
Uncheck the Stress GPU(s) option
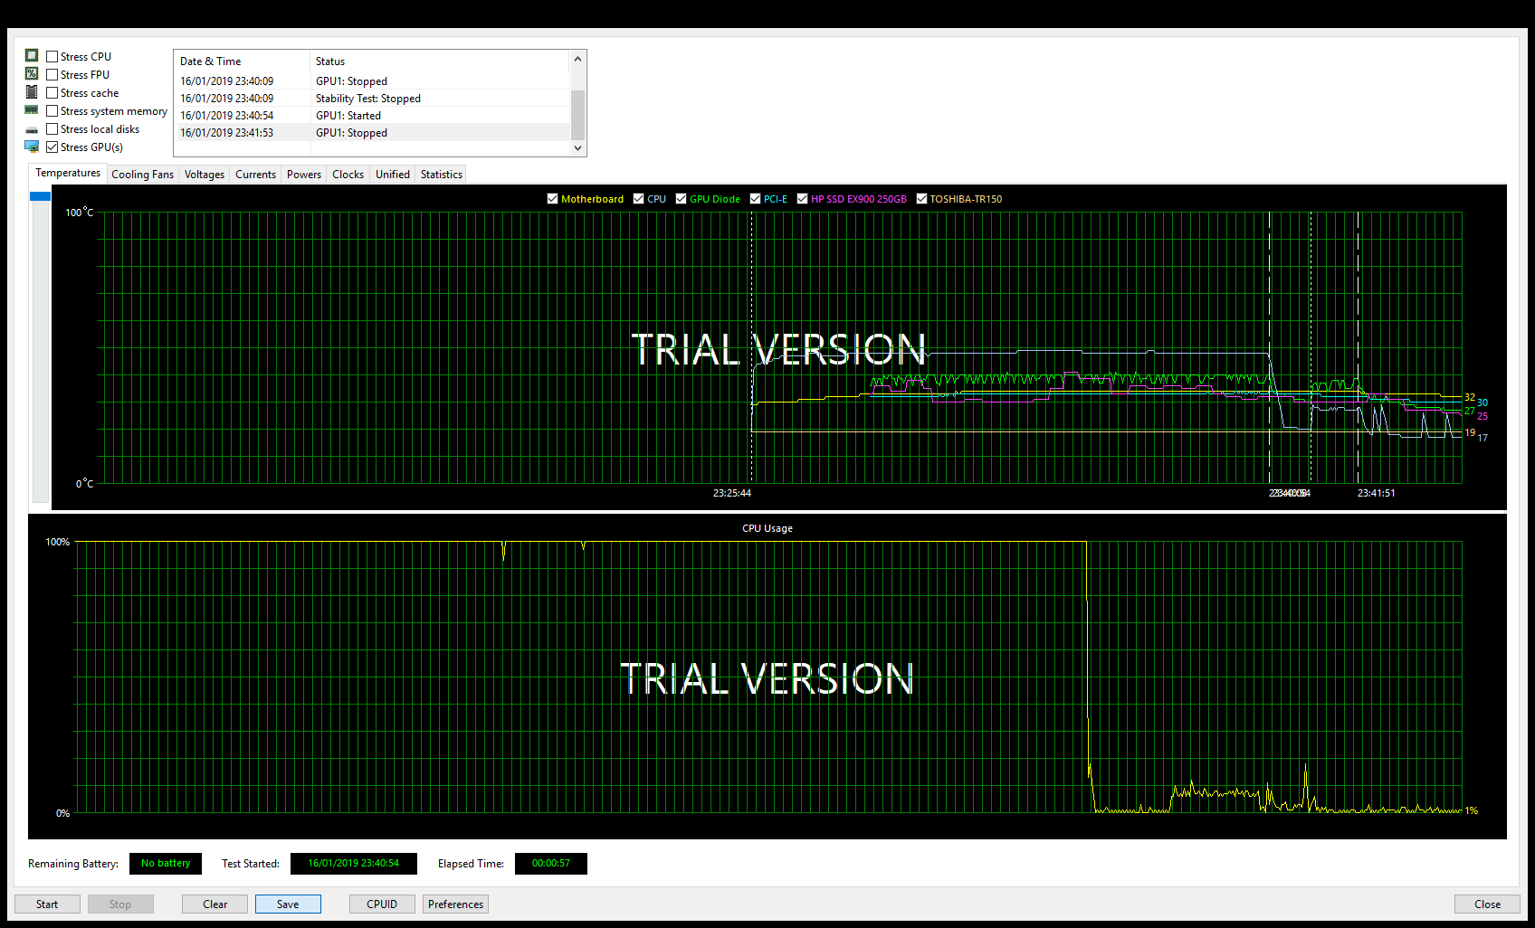(x=52, y=147)
